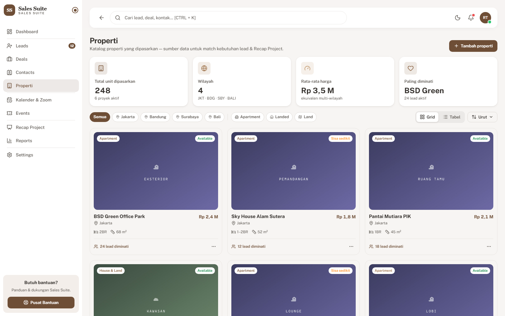This screenshot has width=505, height=316.
Task: Open notifications bell icon
Action: pyautogui.click(x=471, y=18)
